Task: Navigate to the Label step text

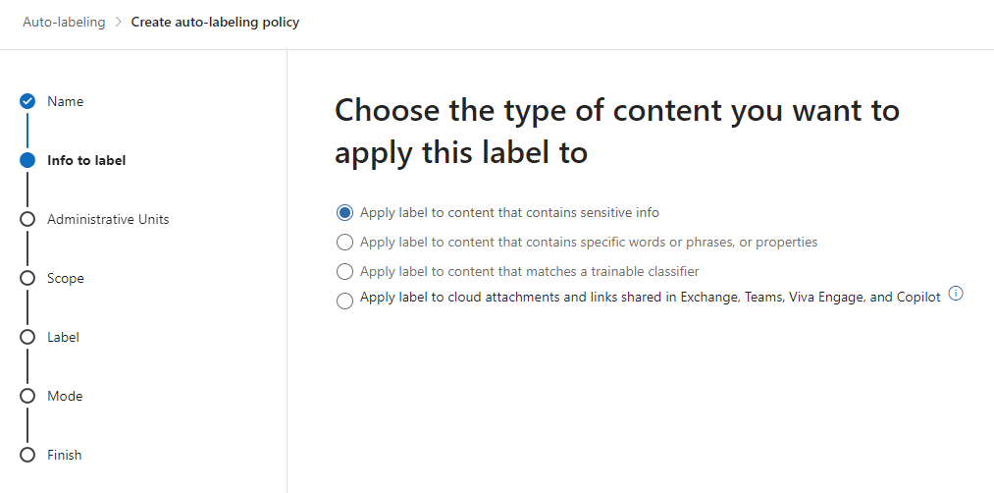Action: (63, 337)
